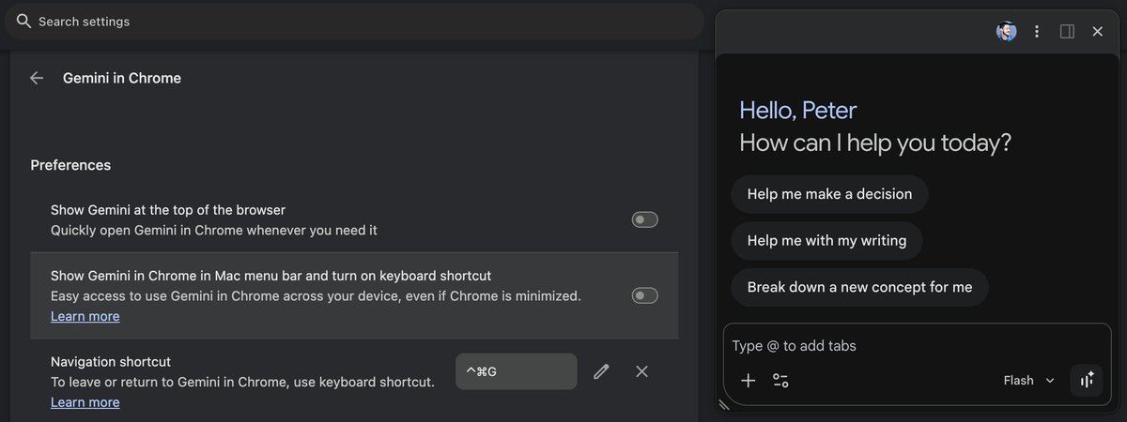Open Learn more link under menu bar option

pos(85,316)
